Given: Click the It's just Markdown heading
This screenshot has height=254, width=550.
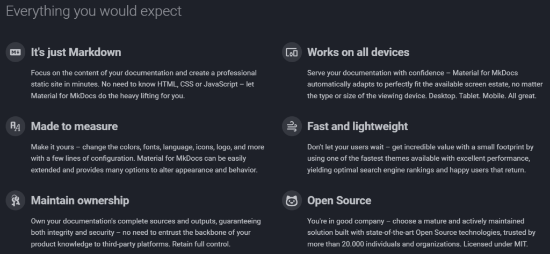Looking at the screenshot, I should (76, 52).
